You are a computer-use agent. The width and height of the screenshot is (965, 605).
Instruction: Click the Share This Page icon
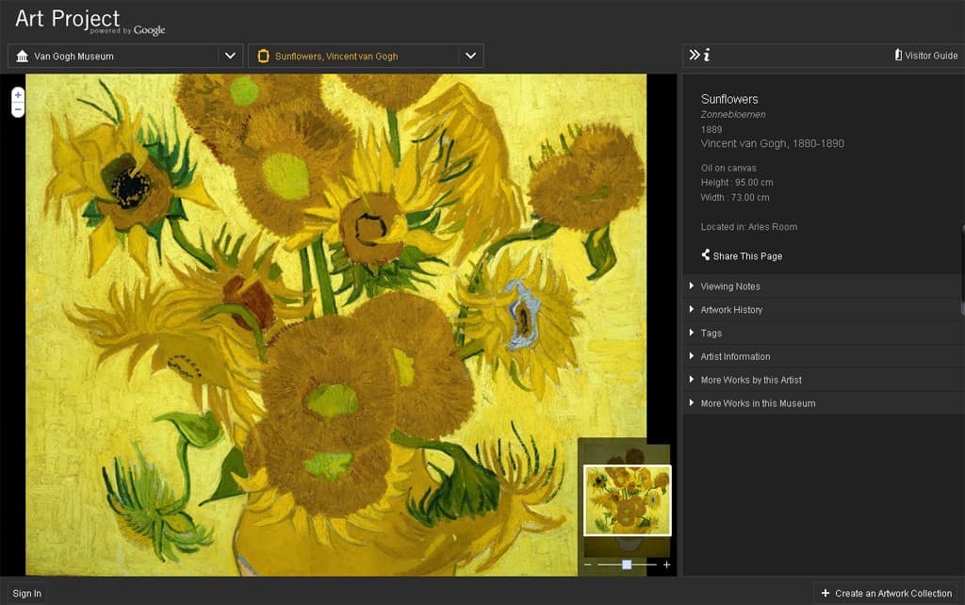706,255
